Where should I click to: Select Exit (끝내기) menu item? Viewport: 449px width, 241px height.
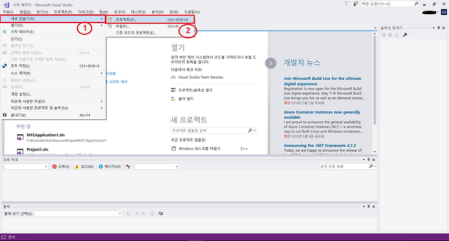(x=53, y=116)
